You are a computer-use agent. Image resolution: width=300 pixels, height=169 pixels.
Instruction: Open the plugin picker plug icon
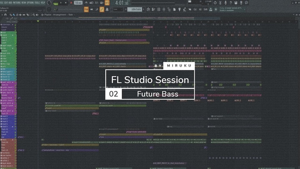click(x=180, y=9)
